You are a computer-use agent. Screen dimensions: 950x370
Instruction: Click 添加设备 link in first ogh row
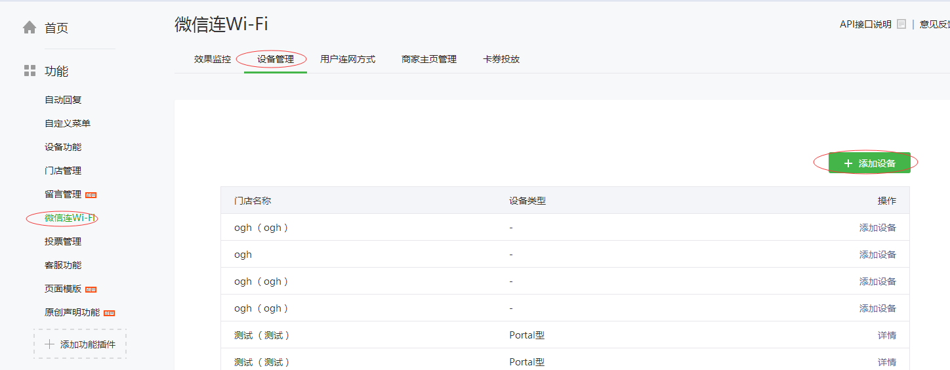[877, 228]
